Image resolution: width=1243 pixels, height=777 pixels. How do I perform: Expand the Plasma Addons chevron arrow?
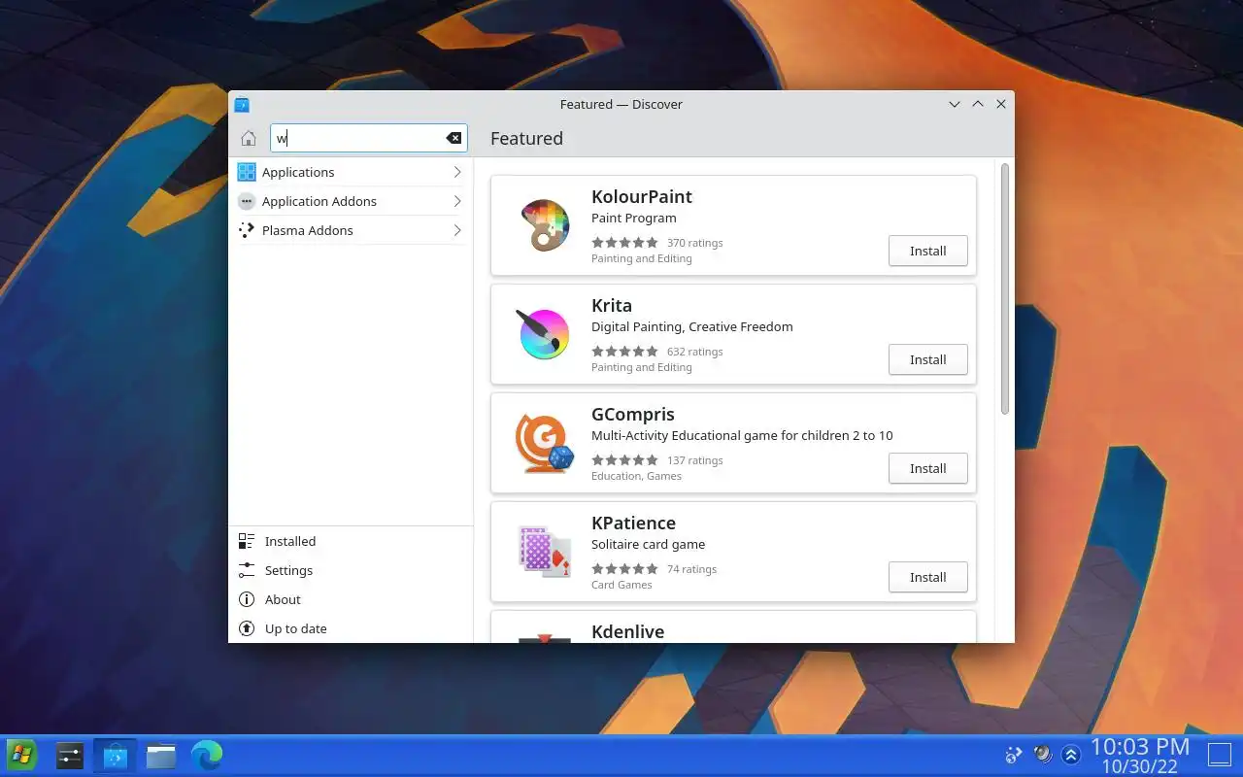click(x=456, y=230)
